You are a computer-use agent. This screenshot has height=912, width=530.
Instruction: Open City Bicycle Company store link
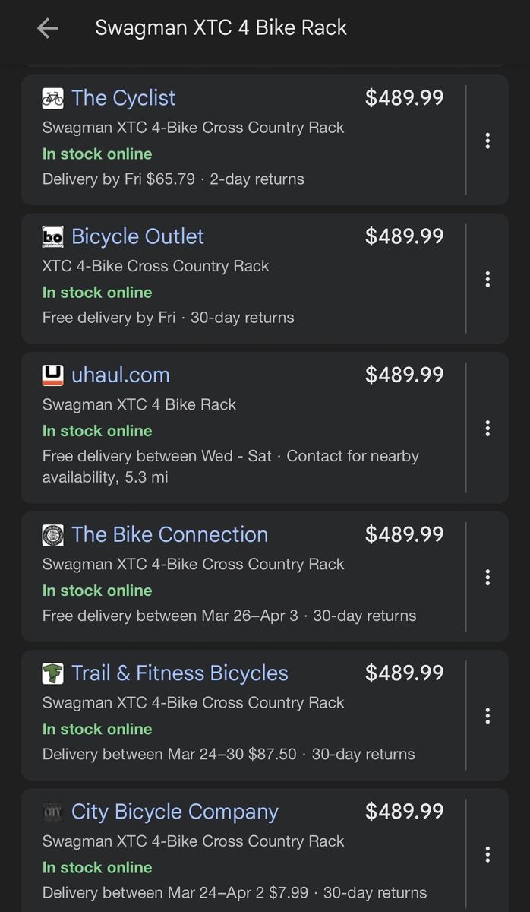point(175,812)
